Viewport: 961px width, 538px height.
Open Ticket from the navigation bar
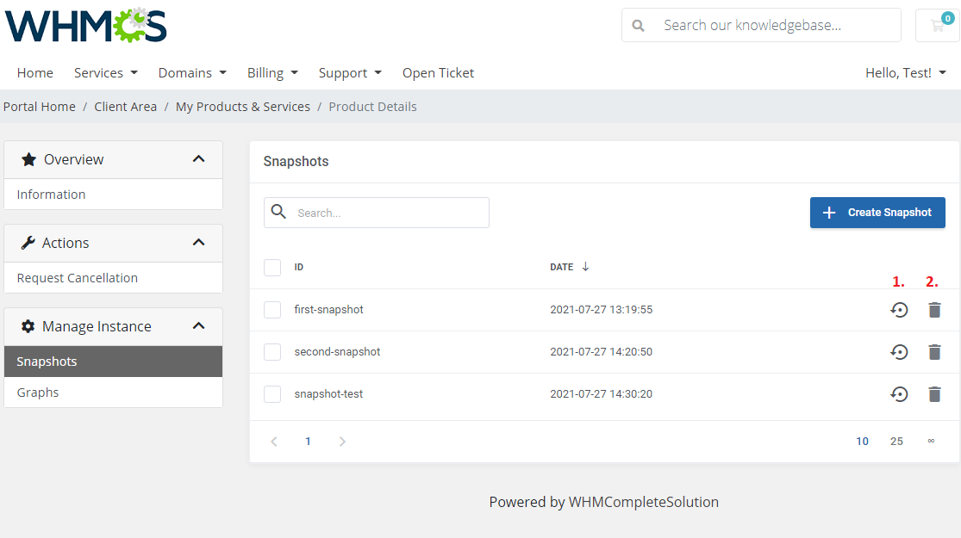click(438, 73)
